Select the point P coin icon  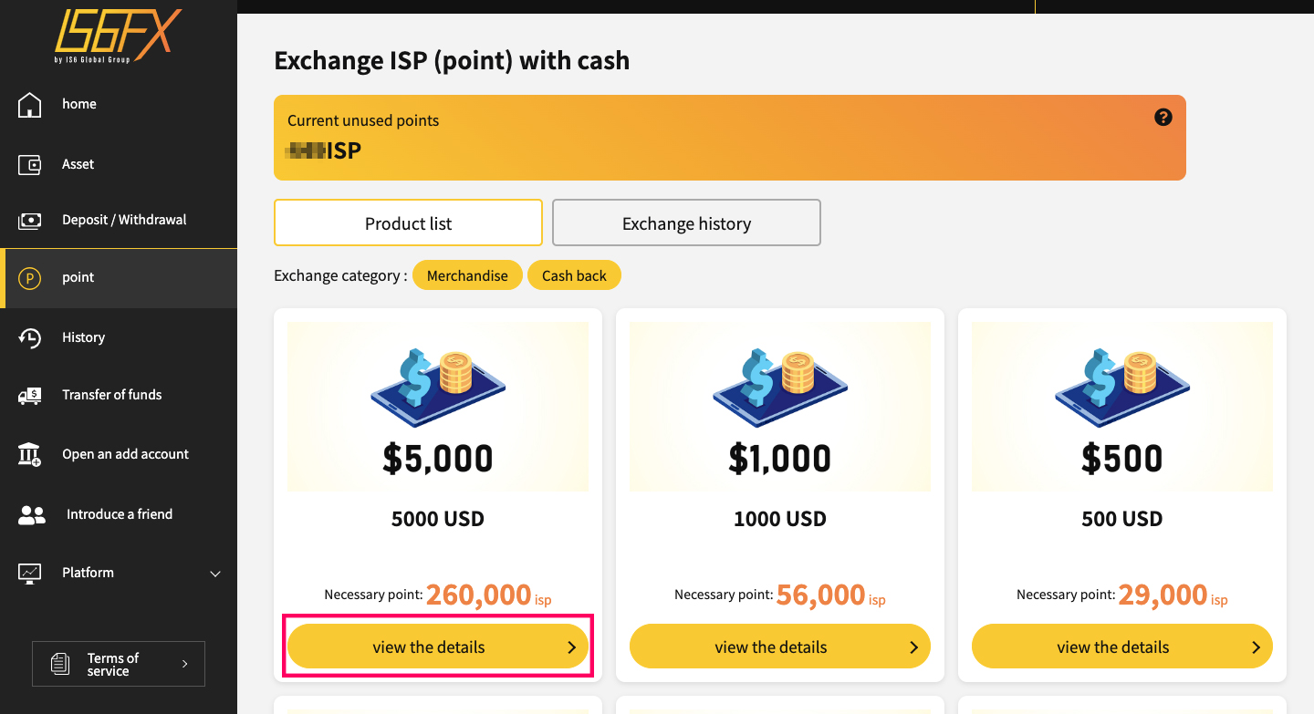pos(30,278)
